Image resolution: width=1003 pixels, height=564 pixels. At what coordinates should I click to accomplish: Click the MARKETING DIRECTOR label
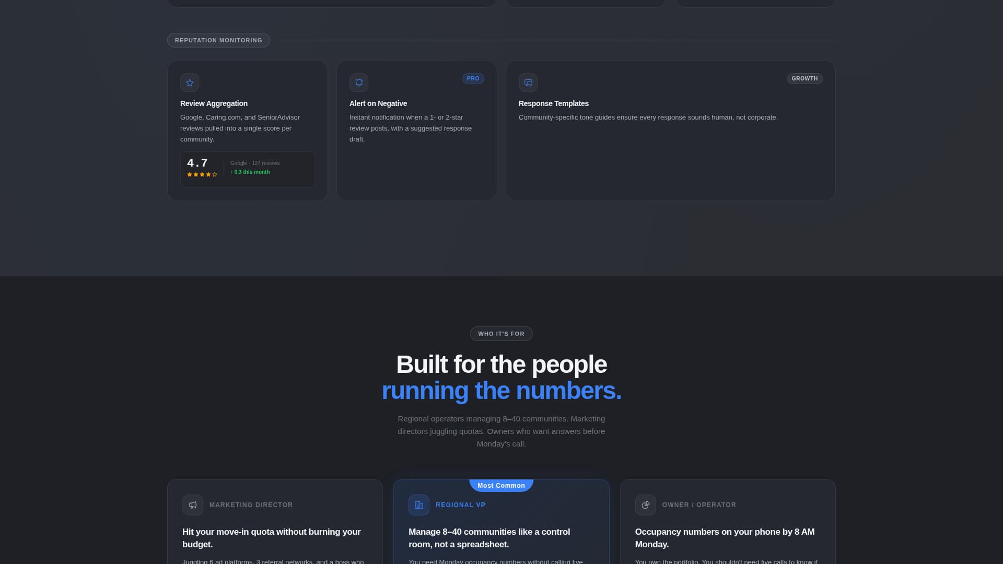tap(251, 505)
